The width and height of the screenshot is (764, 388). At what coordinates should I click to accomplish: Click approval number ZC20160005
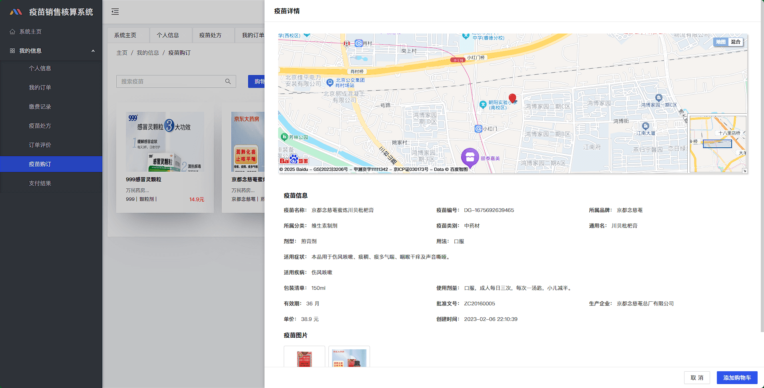(479, 304)
